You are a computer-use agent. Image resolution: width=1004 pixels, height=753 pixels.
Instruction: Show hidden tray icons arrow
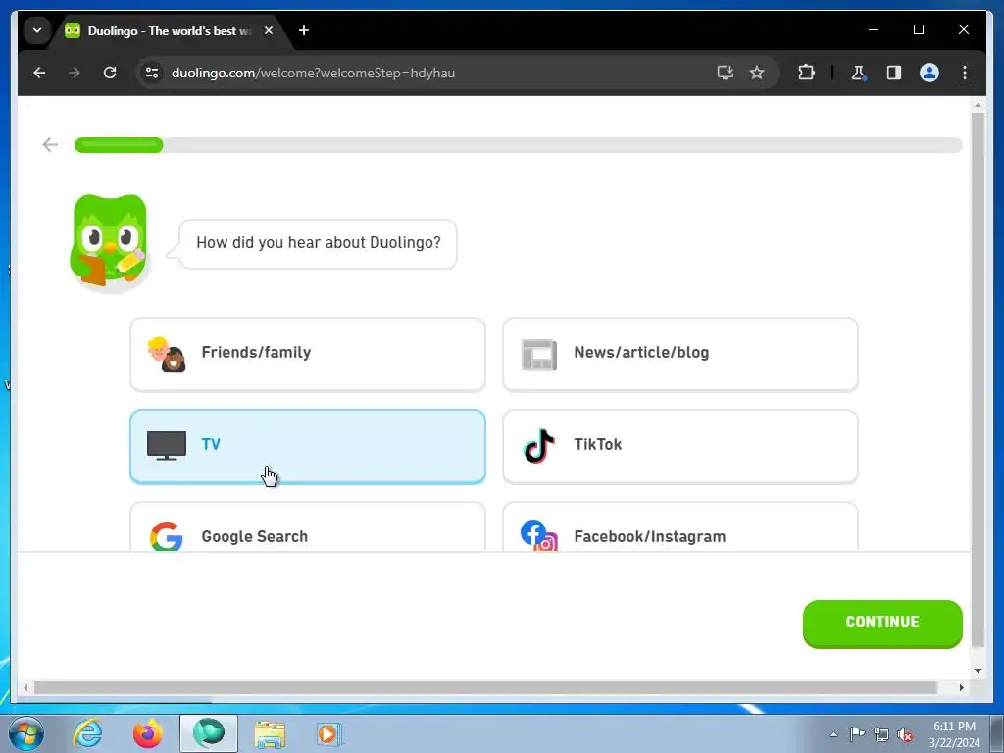(x=833, y=734)
